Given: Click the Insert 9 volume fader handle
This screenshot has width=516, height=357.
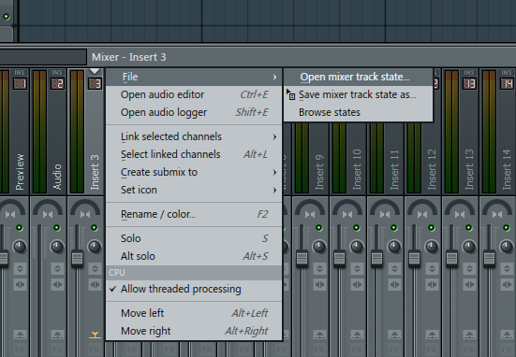Looking at the screenshot, I should pyautogui.click(x=302, y=258).
